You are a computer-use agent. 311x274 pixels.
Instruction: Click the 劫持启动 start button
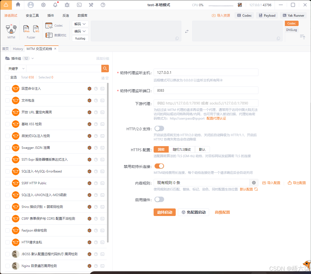click(165, 212)
